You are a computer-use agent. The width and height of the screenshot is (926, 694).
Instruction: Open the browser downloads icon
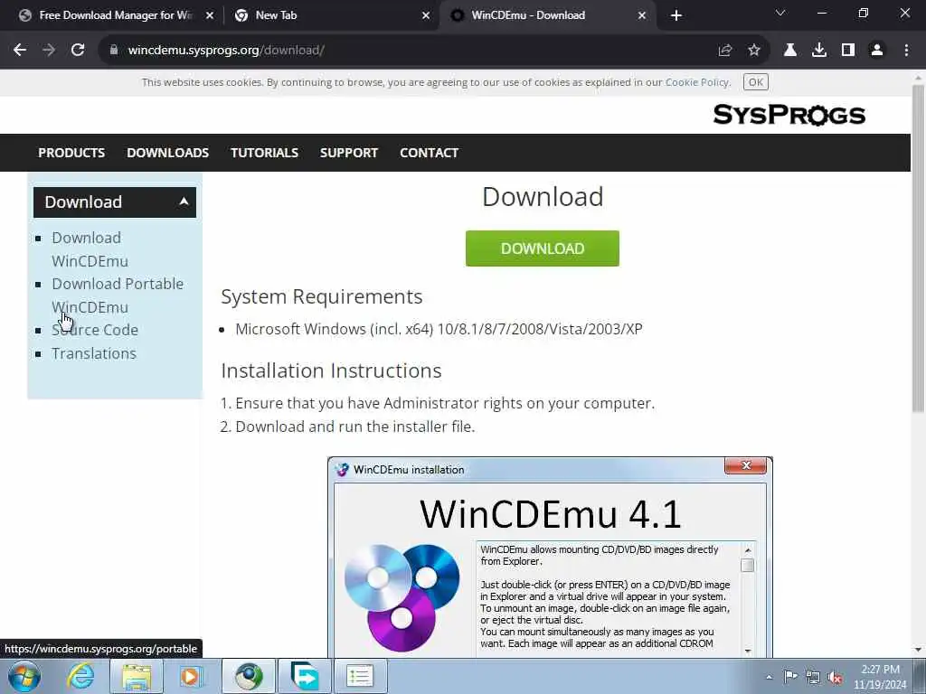click(x=819, y=51)
